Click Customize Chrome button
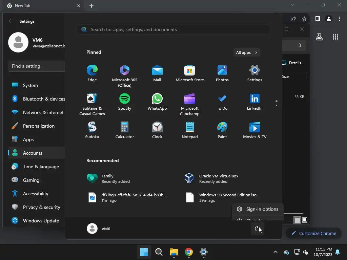 [313, 233]
